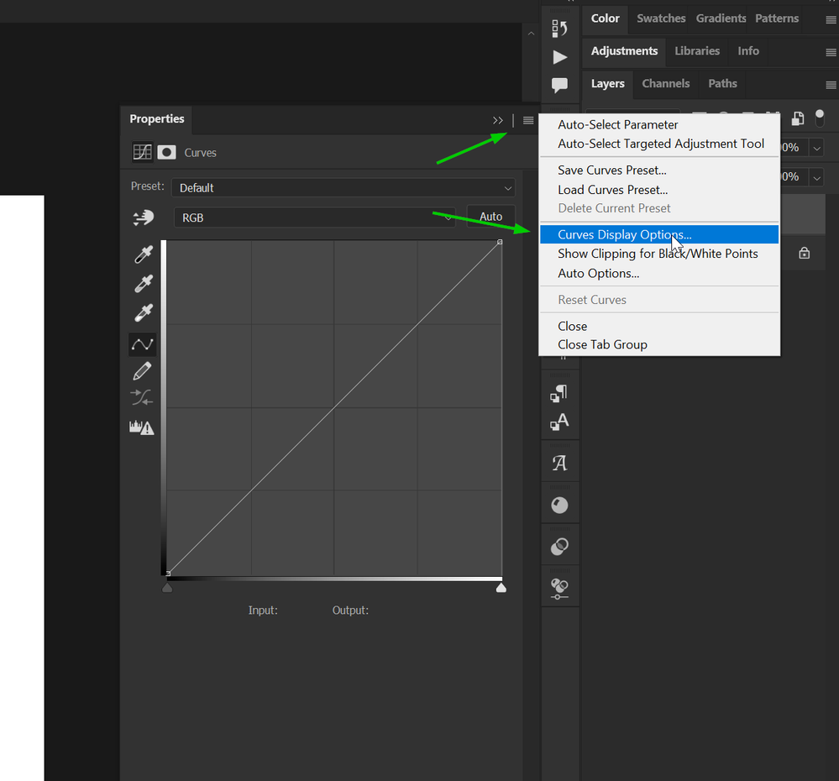
Task: Choose Load Curves Preset menu item
Action: 612,190
